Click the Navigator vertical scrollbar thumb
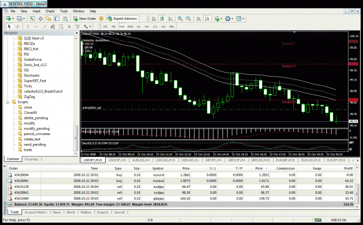 point(76,137)
